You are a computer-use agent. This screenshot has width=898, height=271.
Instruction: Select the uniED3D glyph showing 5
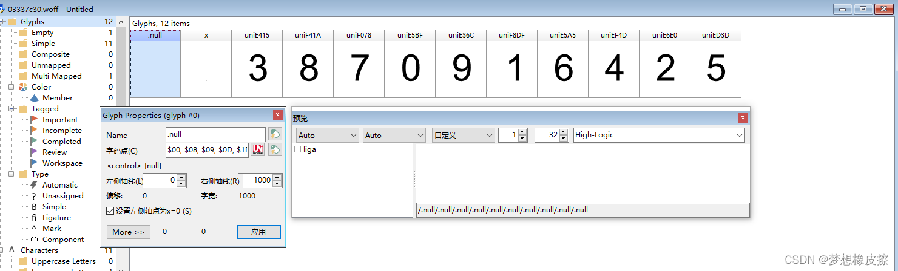click(716, 64)
